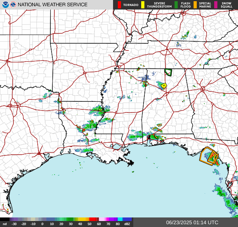Click the 80 value on reflectivity scale
Viewport: 238px width, 227px height.
point(118,224)
